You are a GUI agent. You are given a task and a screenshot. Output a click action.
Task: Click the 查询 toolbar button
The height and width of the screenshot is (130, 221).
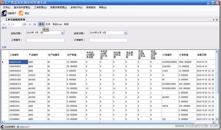[x=41, y=24]
